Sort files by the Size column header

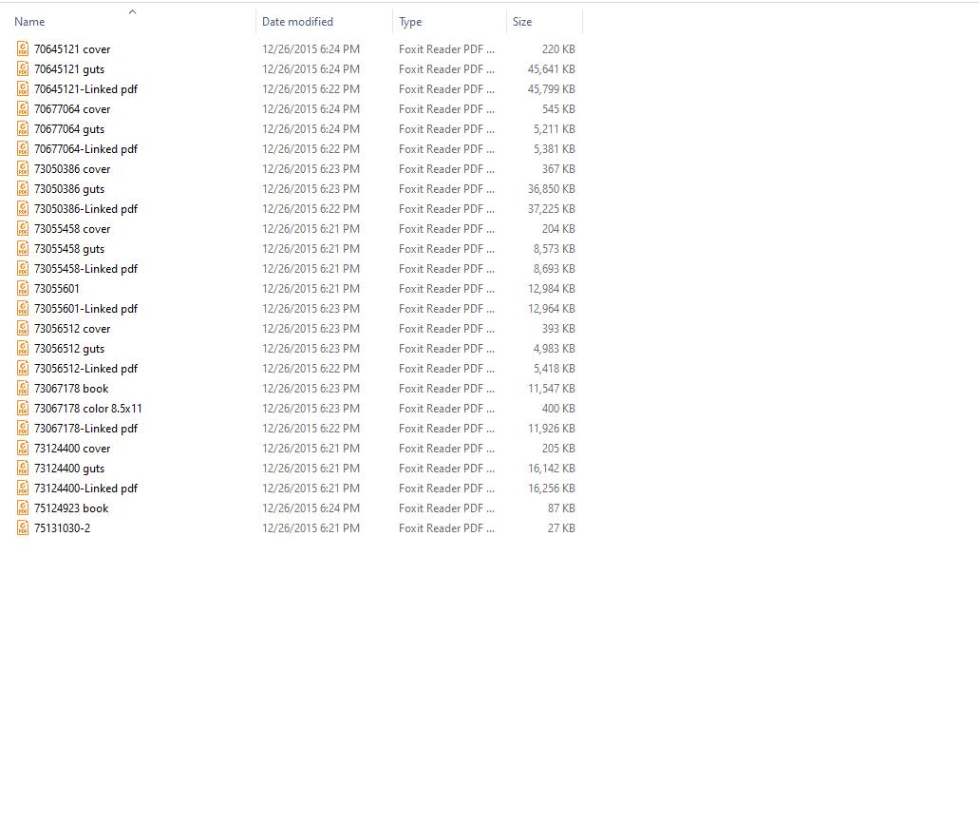click(522, 22)
